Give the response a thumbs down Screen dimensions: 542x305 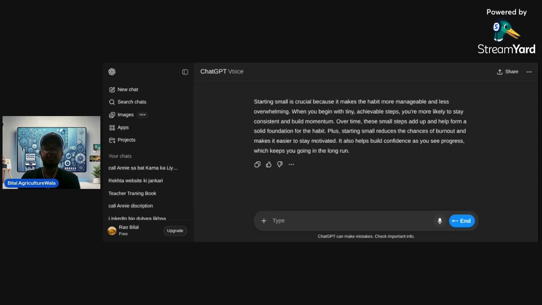280,164
